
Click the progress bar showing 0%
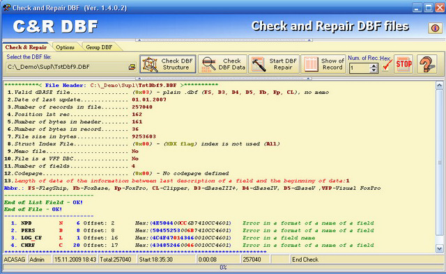point(223,268)
